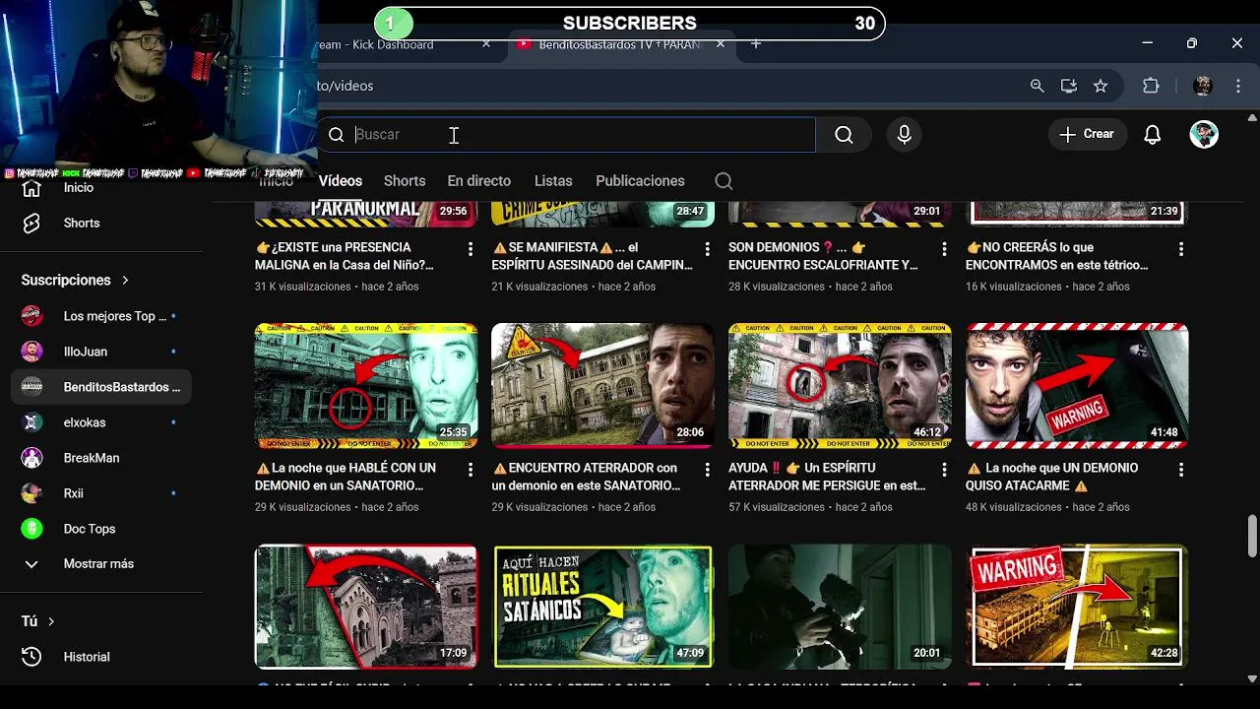This screenshot has width=1260, height=709.
Task: Open options for SON DEMONIOS video
Action: (944, 249)
